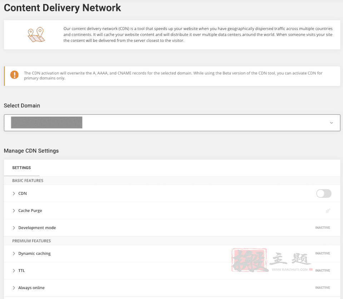Viewport: 343px width, 299px height.
Task: Click the Dynamic caching INACTIVE status
Action: pyautogui.click(x=322, y=253)
